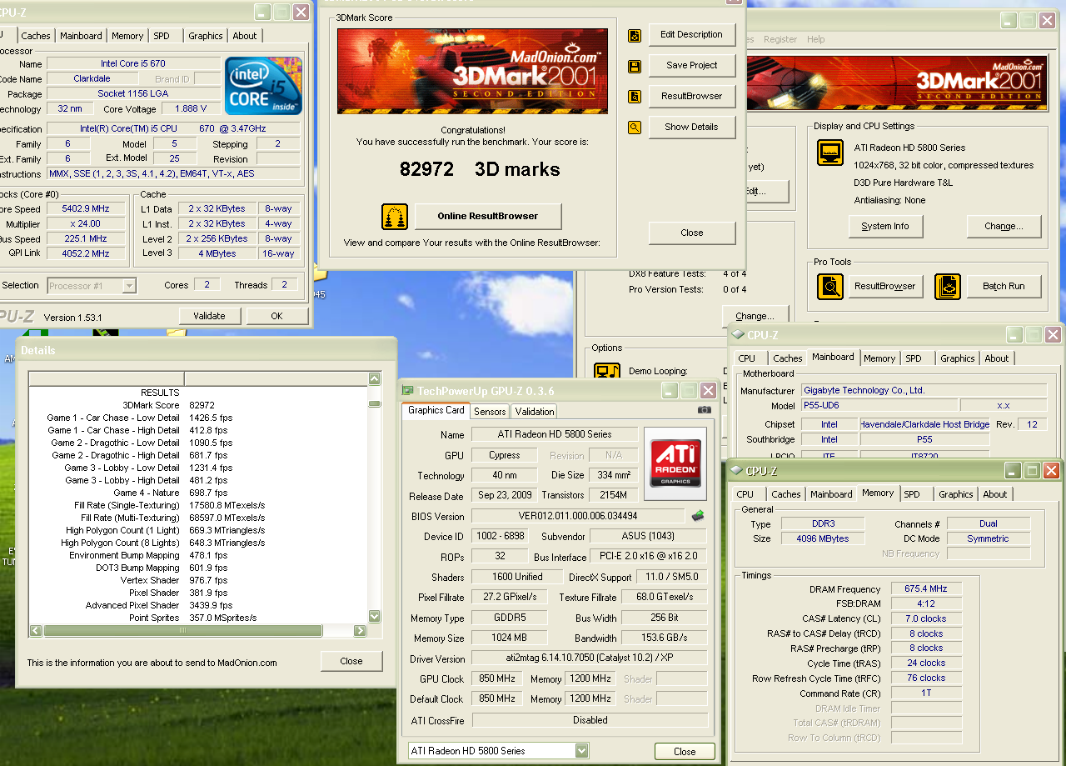
Task: Click the Batch Run icon in Pro Tools
Action: pos(947,287)
